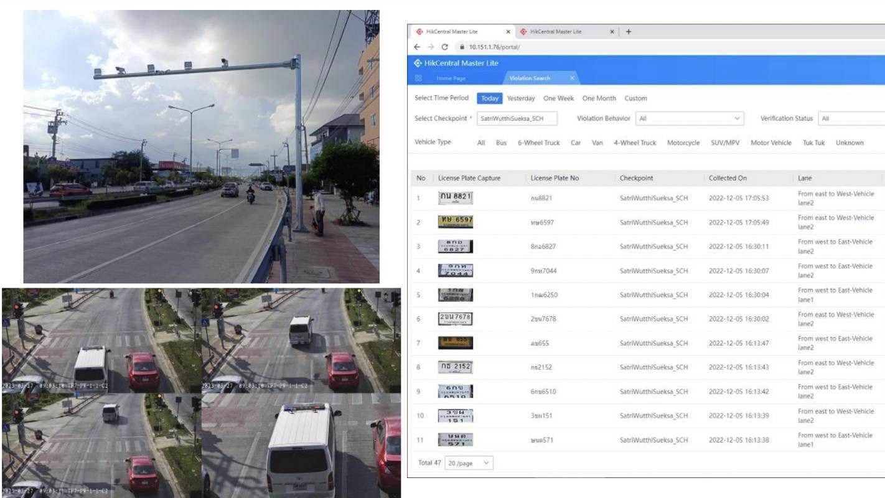Viewport: 885px width, 498px height.
Task: Select the Yesterday time period
Action: [x=520, y=98]
